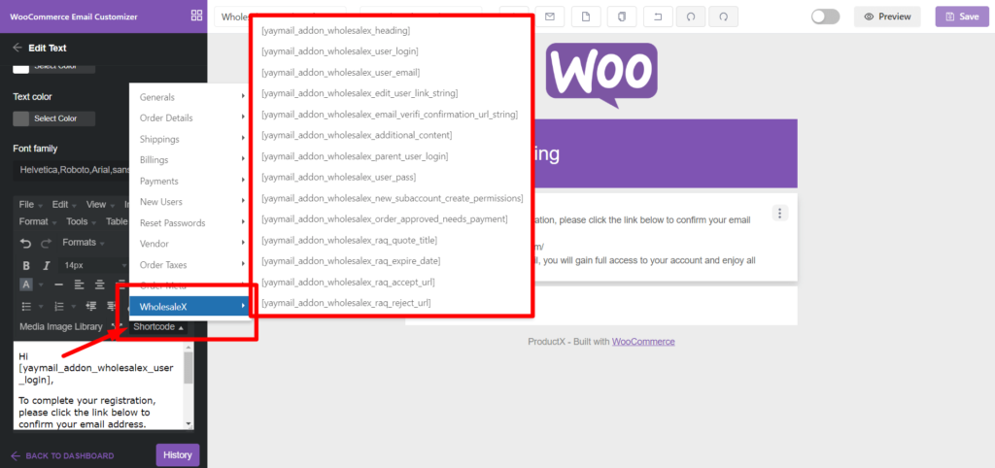The width and height of the screenshot is (995, 468).
Task: Open the Billings shortcode submenu
Action: click(x=190, y=160)
